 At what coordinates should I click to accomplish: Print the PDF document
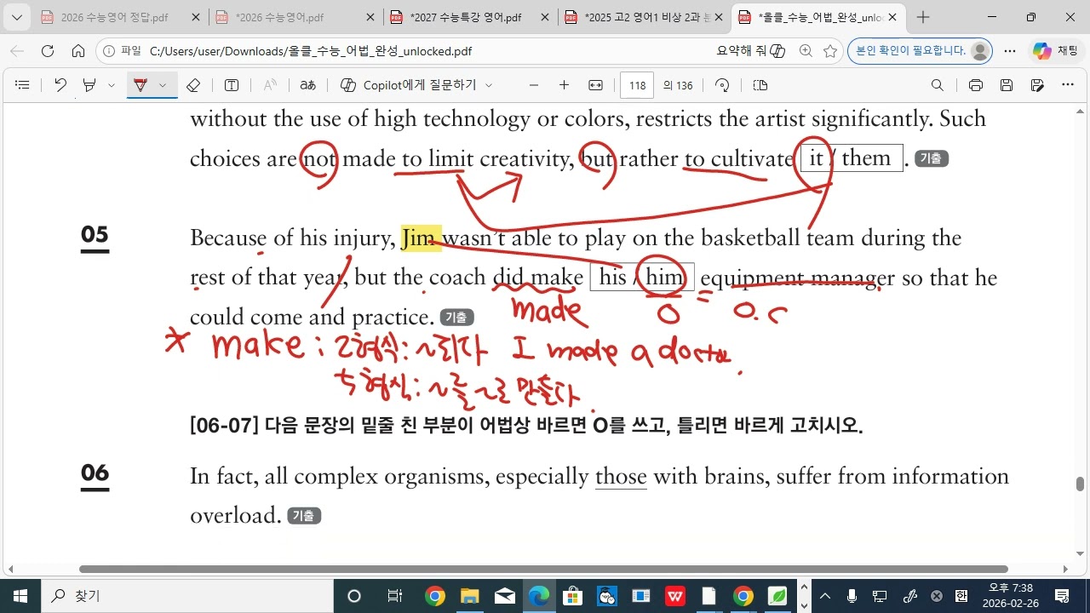pos(976,85)
